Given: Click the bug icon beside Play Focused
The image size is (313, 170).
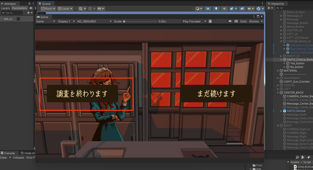Looking at the screenshot, I should tap(210, 21).
